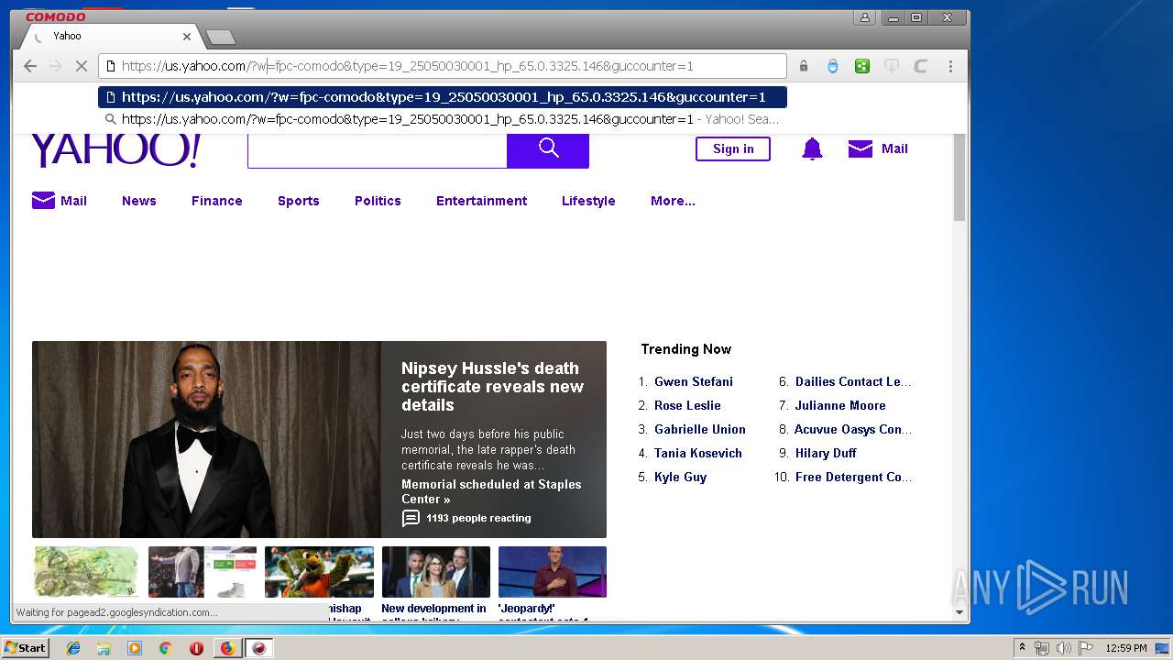View the 1193 people reacting comments
The width and height of the screenshot is (1173, 660).
click(467, 518)
